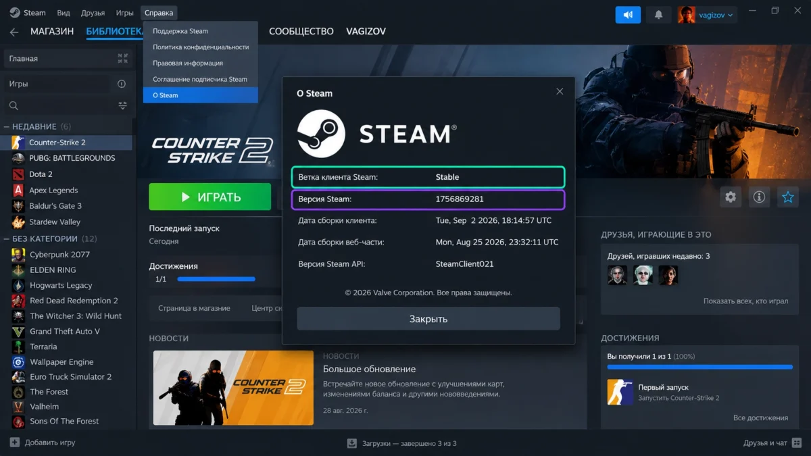The height and width of the screenshot is (456, 811).
Task: Select Политика конфиденциальности item
Action: point(200,47)
